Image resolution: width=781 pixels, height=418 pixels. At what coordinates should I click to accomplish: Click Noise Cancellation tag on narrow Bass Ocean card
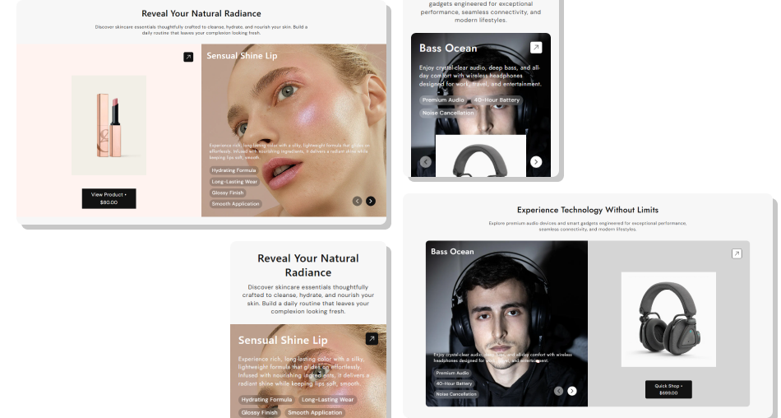pos(448,113)
